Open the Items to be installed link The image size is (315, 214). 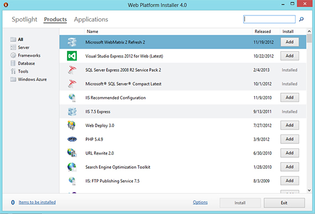tap(37, 202)
